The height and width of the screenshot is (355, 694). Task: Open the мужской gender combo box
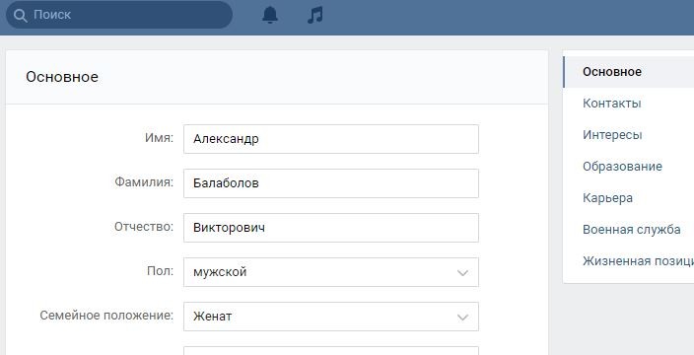[x=331, y=272]
